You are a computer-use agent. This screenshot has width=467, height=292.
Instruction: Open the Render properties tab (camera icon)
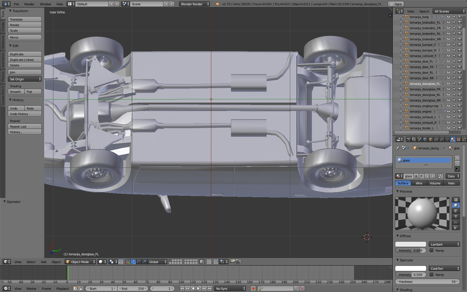408,139
